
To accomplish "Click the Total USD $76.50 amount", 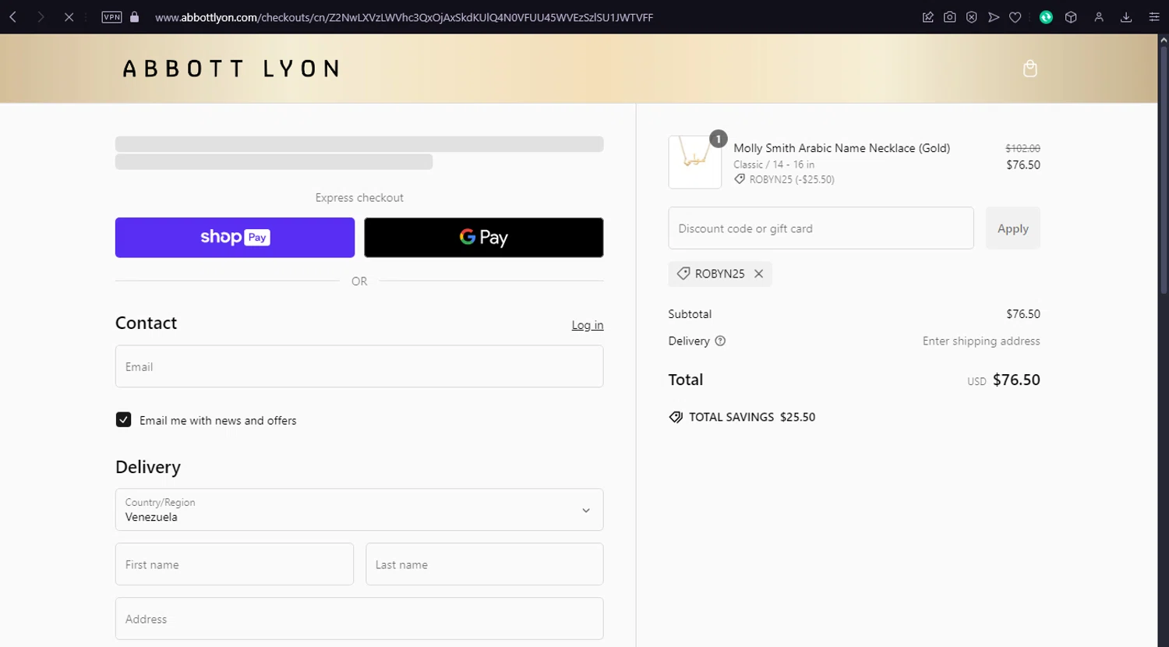I will pyautogui.click(x=1004, y=380).
